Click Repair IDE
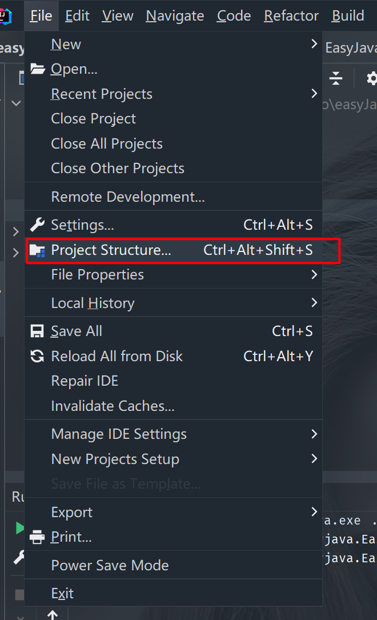This screenshot has height=620, width=377. point(85,381)
